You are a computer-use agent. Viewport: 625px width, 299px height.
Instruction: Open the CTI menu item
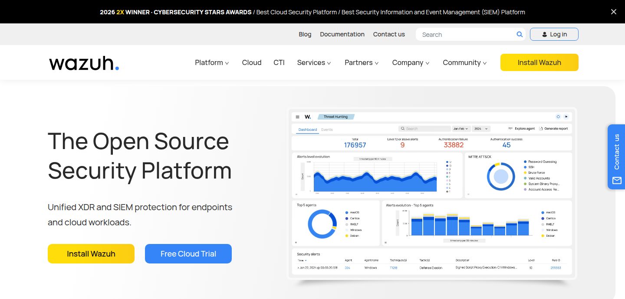point(279,62)
